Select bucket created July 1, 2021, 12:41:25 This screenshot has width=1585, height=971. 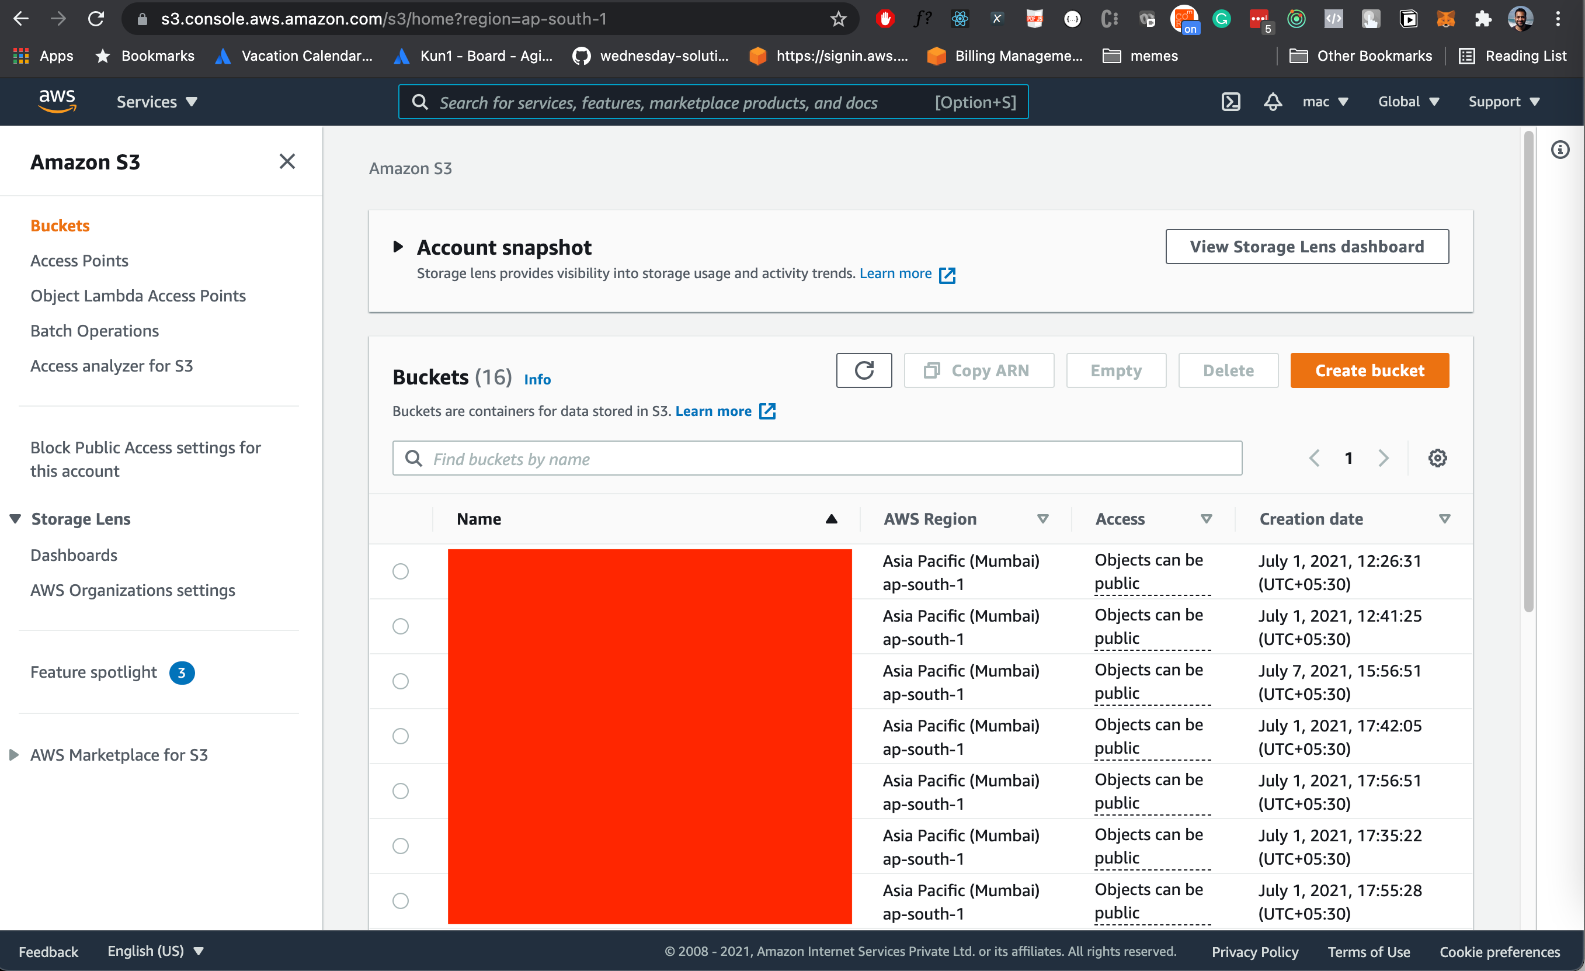point(400,626)
